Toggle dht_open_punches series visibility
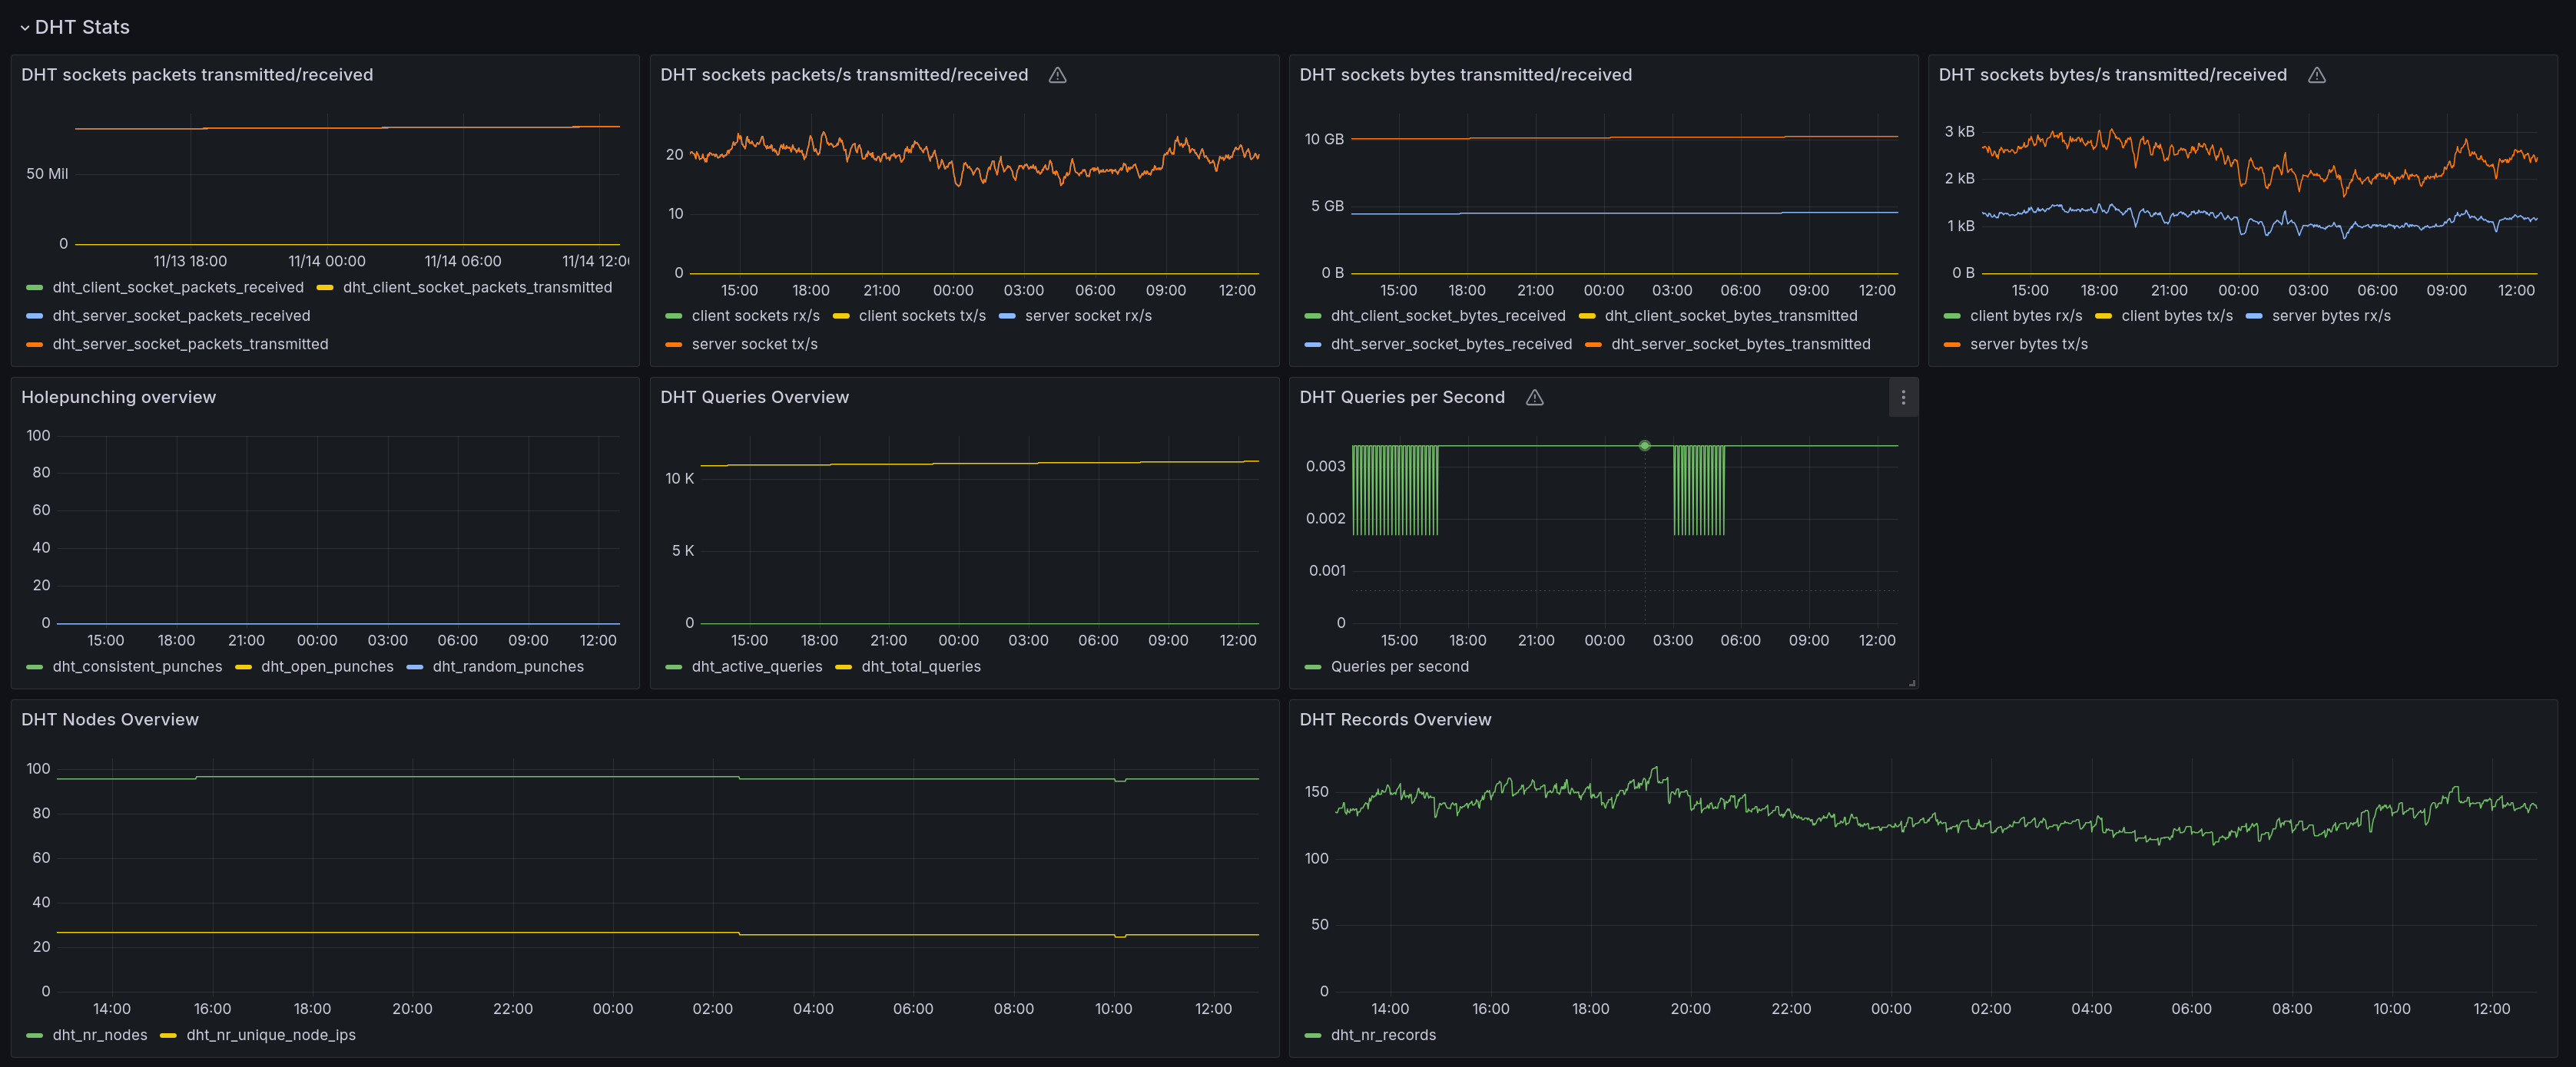 pyautogui.click(x=327, y=666)
